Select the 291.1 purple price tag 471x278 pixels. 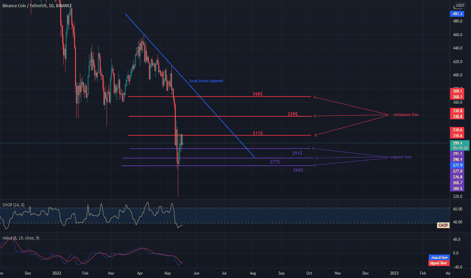click(457, 154)
